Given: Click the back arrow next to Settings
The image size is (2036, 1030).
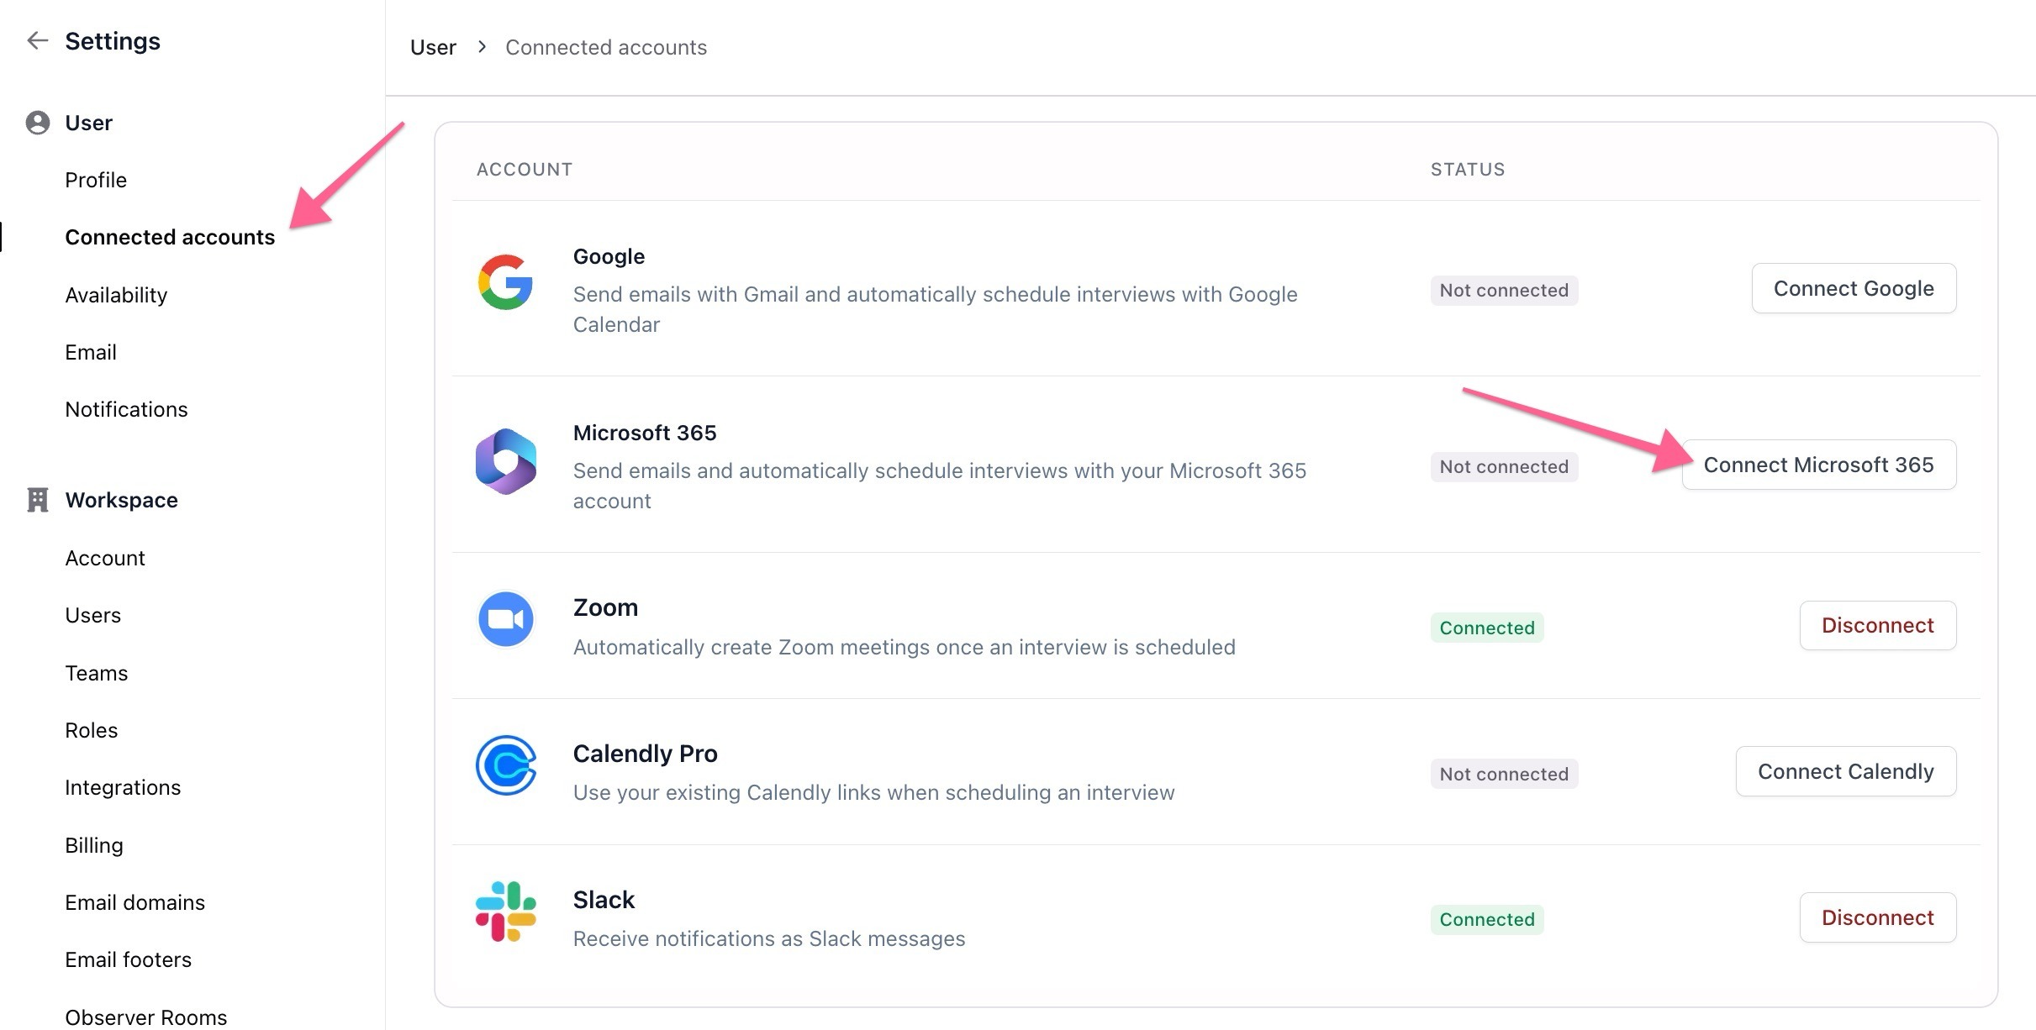Looking at the screenshot, I should (x=37, y=40).
